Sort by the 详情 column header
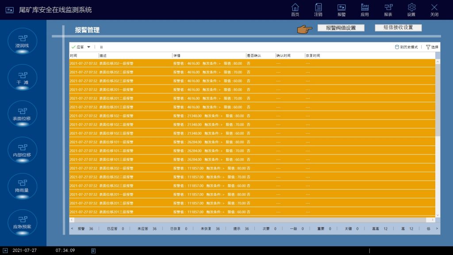453x255 pixels. [209, 55]
